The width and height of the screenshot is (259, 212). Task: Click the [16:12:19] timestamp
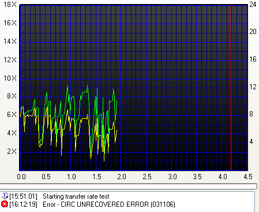[23, 205]
